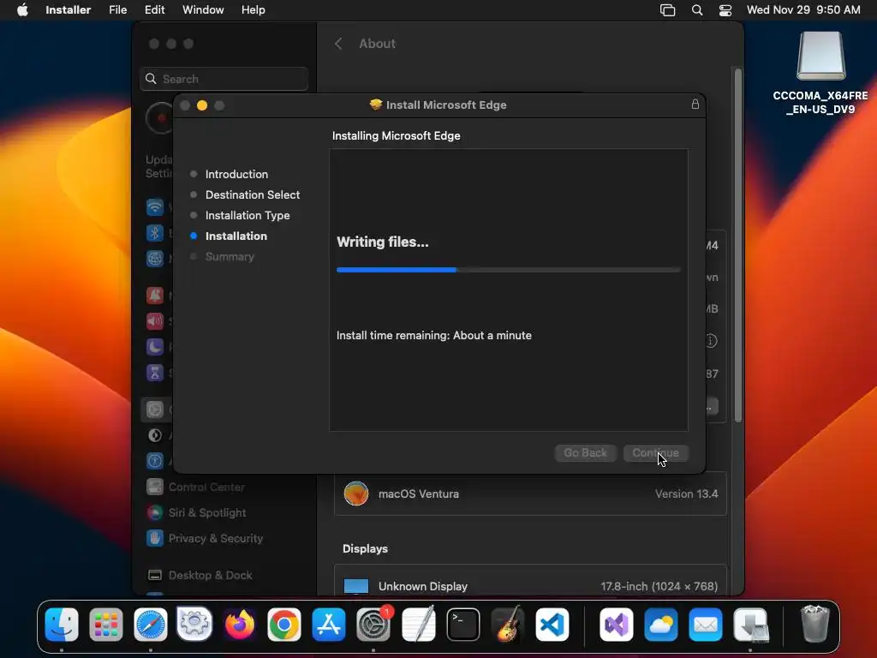Open TextEdit from the dock
877x658 pixels.
click(x=418, y=624)
